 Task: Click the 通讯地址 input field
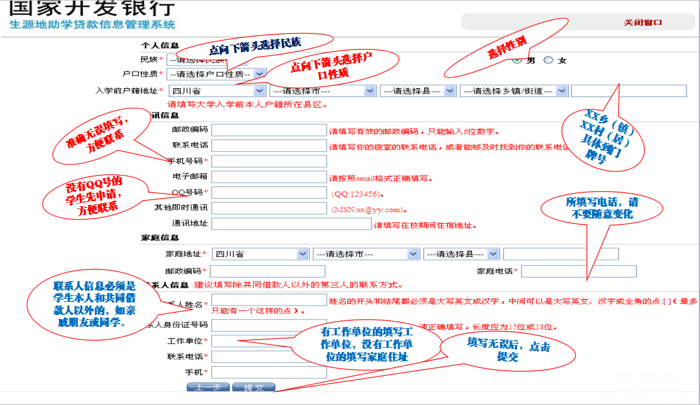click(x=291, y=224)
